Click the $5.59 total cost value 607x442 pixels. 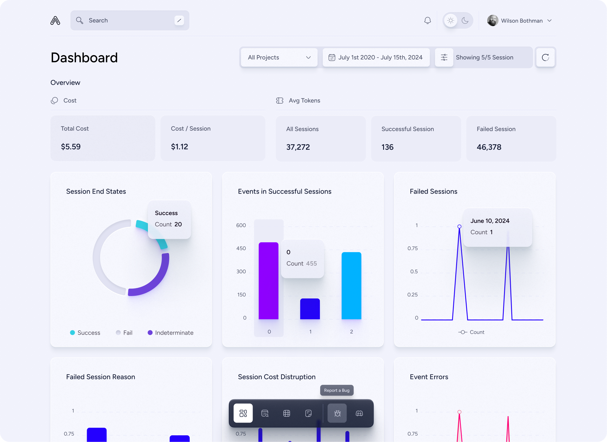71,147
